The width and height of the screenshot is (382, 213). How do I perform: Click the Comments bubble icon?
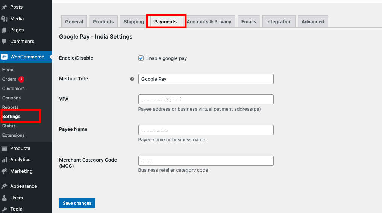click(4, 42)
